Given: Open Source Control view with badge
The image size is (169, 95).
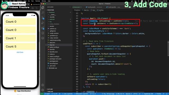Looking at the screenshot, I should pyautogui.click(x=43, y=18).
